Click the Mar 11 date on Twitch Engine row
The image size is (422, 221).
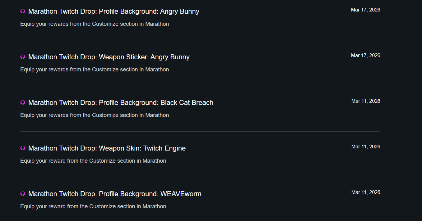click(366, 147)
